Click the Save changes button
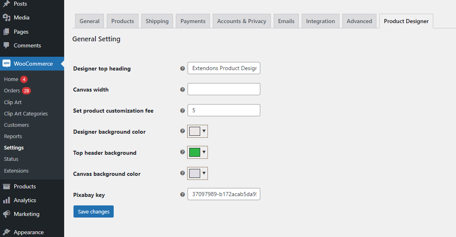 [x=93, y=211]
